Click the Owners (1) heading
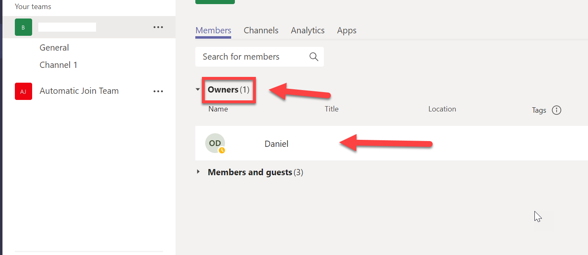 coord(228,90)
